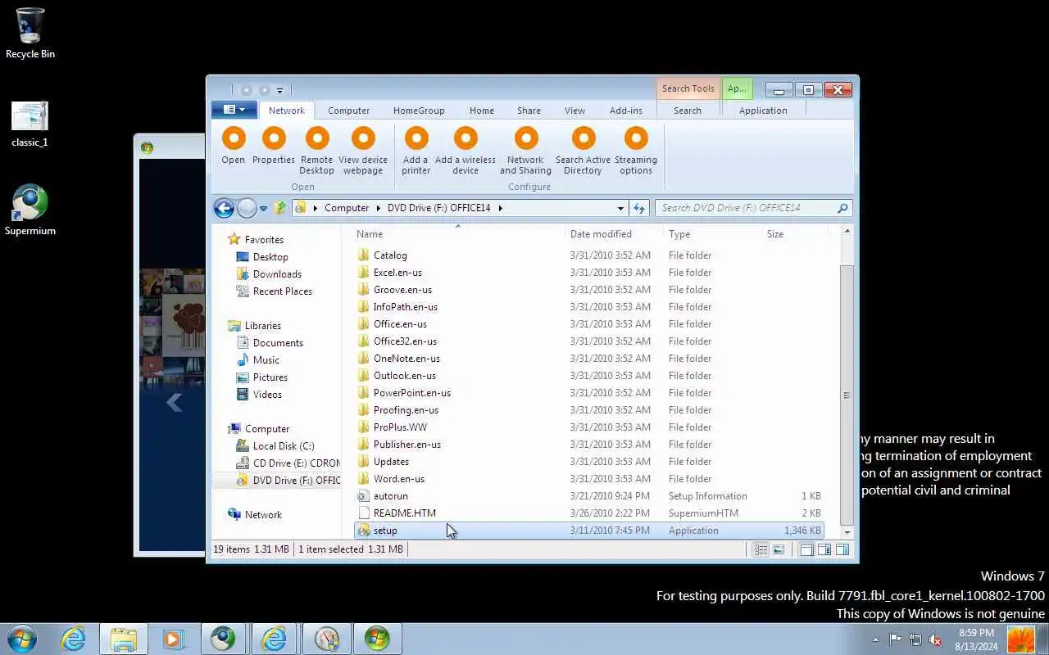Open Streaming options
The image size is (1049, 655).
pyautogui.click(x=636, y=151)
